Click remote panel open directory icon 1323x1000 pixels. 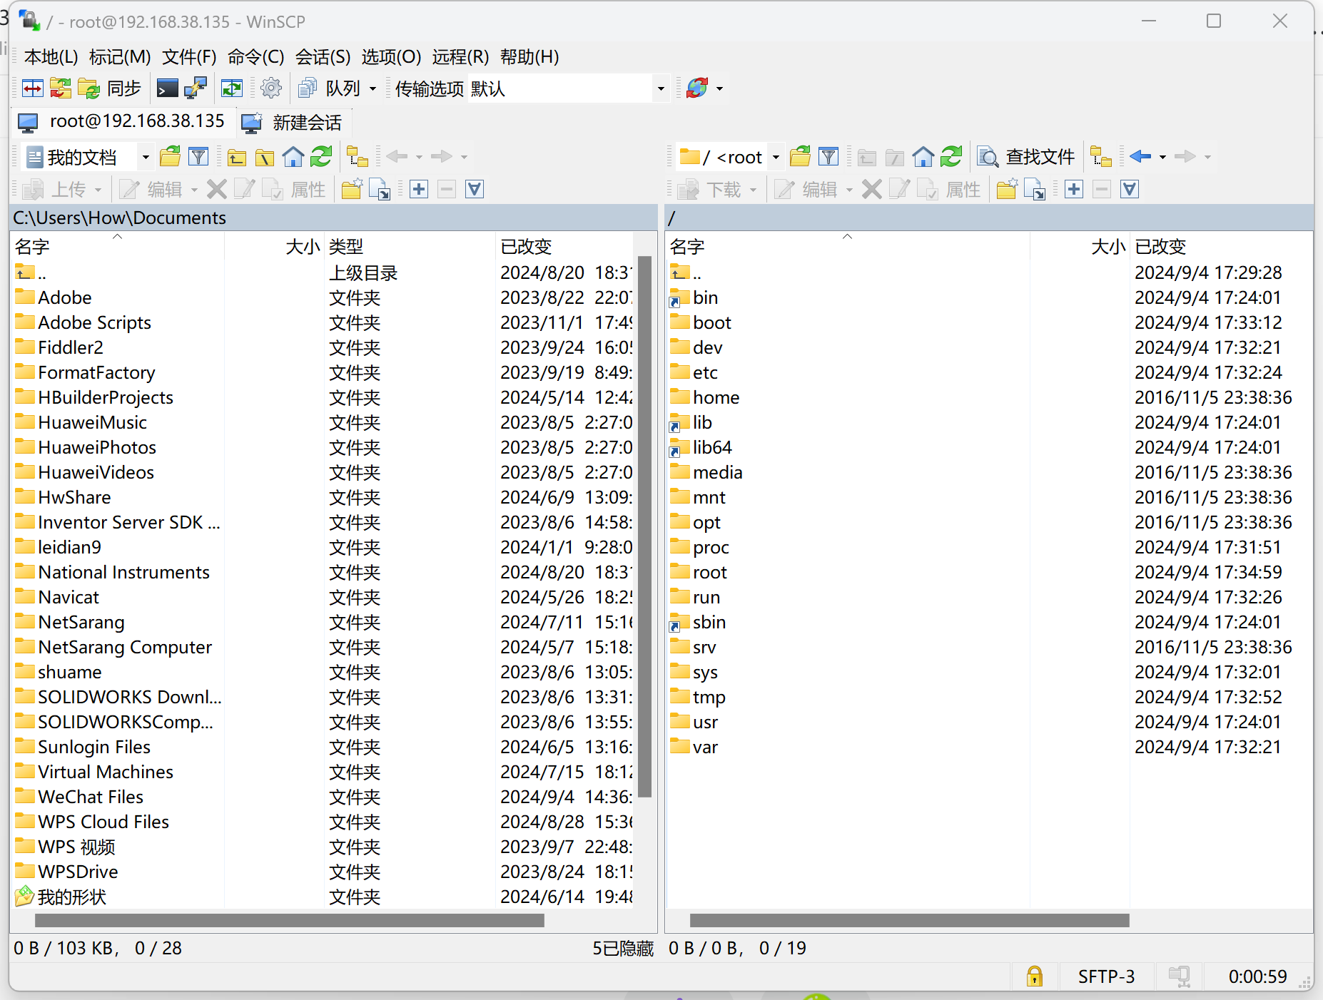[x=800, y=156]
